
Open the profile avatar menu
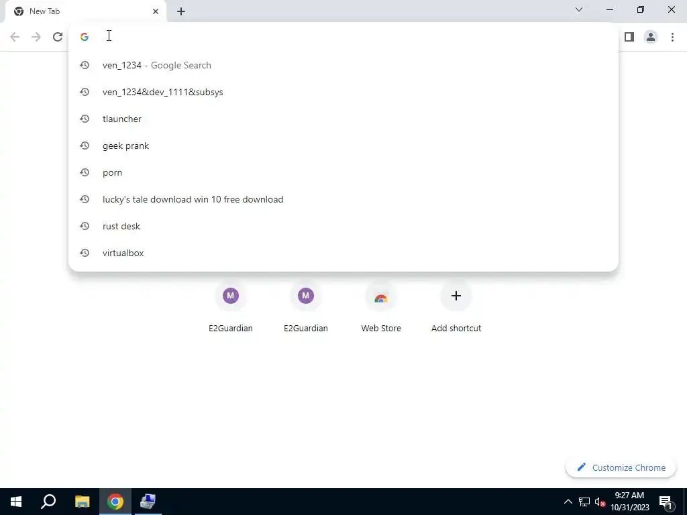pos(651,37)
